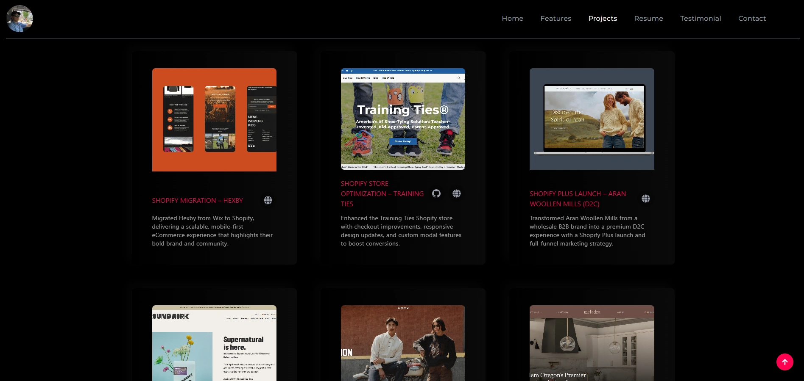Viewport: 804px width, 381px height.
Task: Open the P&Co motorcycle couple thumbnail
Action: click(x=403, y=343)
